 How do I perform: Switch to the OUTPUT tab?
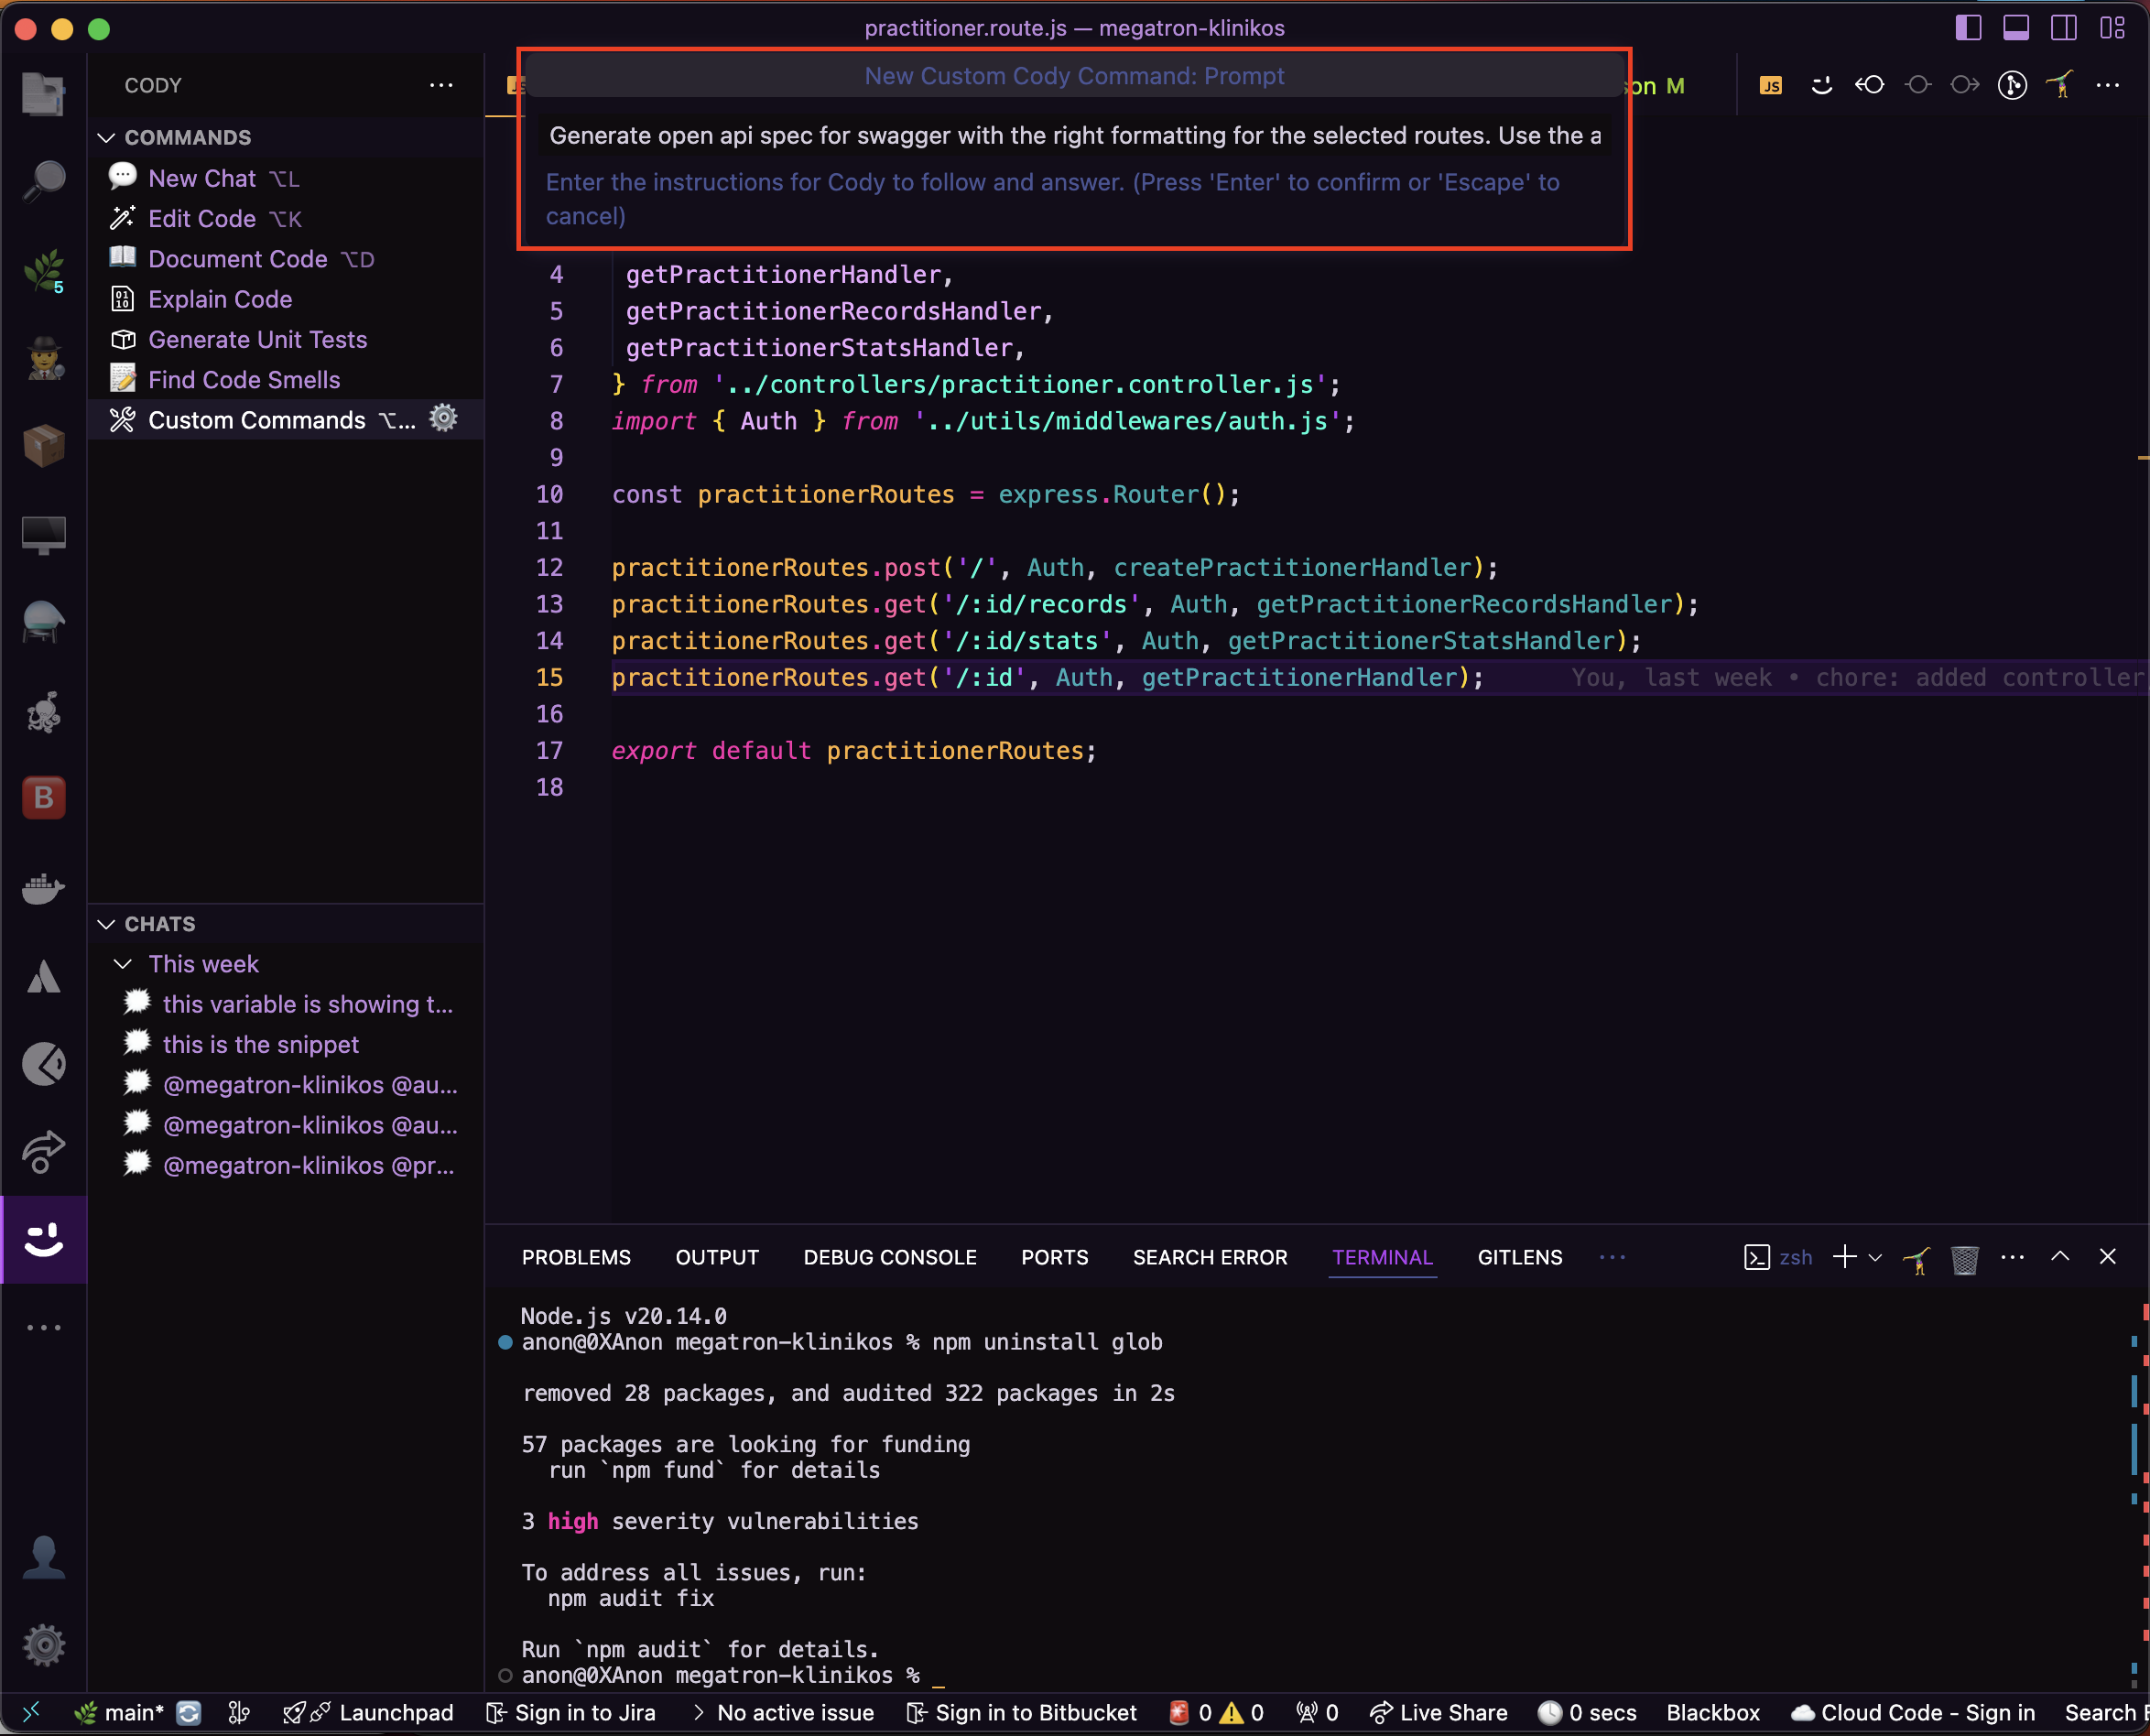click(717, 1257)
